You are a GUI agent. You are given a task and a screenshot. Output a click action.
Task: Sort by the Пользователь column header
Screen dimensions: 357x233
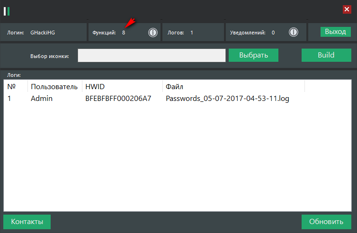(54, 87)
